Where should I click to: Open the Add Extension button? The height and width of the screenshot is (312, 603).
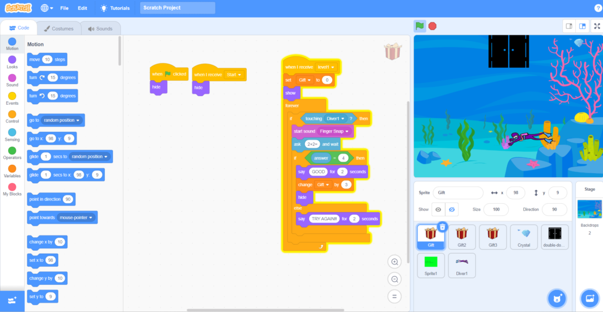(12, 299)
